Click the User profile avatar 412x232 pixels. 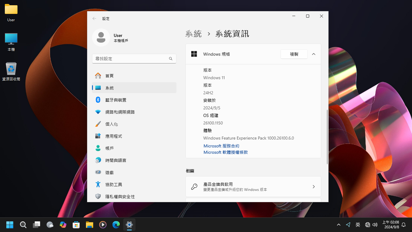click(x=101, y=37)
